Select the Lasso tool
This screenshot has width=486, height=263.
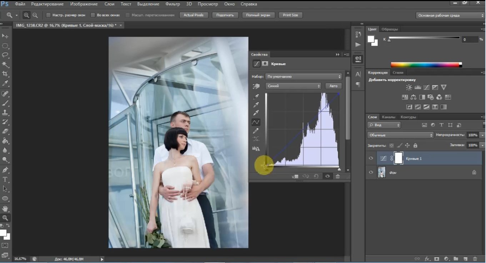tap(5, 55)
